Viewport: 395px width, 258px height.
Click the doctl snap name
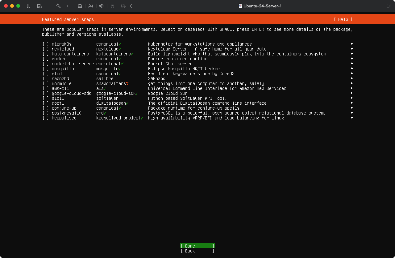click(58, 103)
